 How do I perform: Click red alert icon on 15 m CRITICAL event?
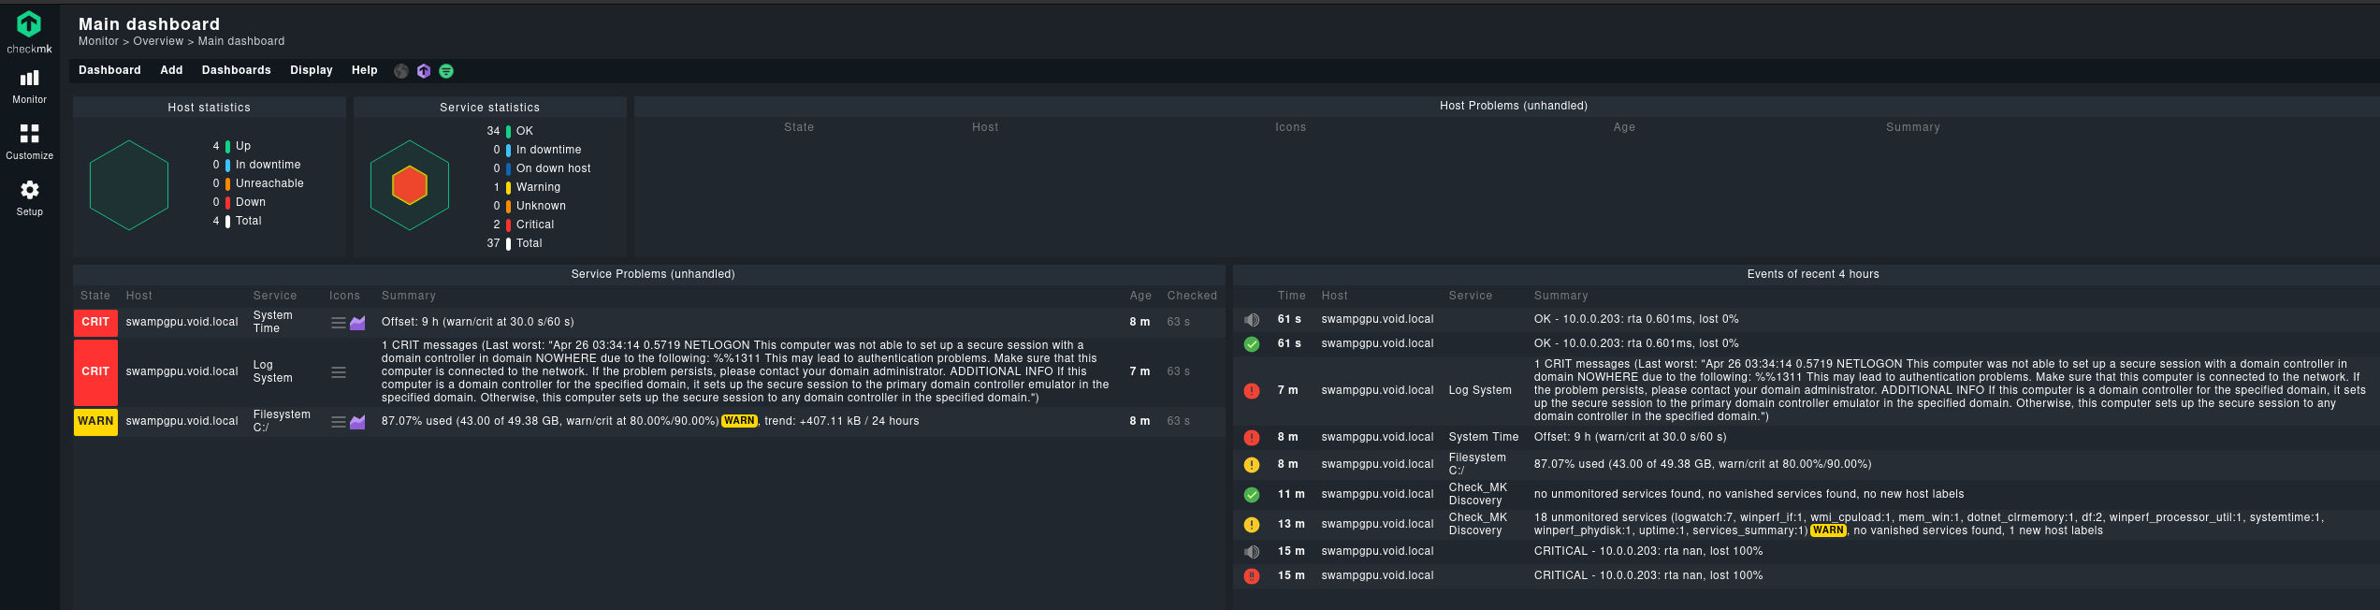tap(1252, 576)
